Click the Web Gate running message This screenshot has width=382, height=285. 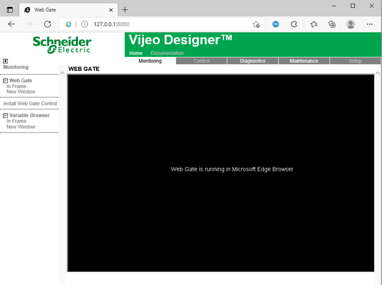[x=232, y=169]
